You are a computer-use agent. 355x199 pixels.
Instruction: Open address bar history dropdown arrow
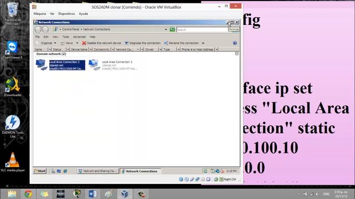pos(166,29)
